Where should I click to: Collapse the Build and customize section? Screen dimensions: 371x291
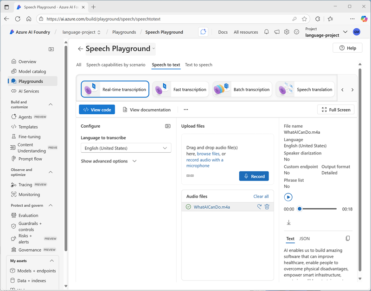click(x=51, y=105)
